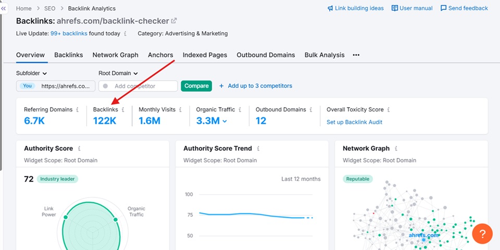This screenshot has width=500, height=250.
Task: Collapse the sidebar with the double-chevron icon
Action: click(4, 9)
